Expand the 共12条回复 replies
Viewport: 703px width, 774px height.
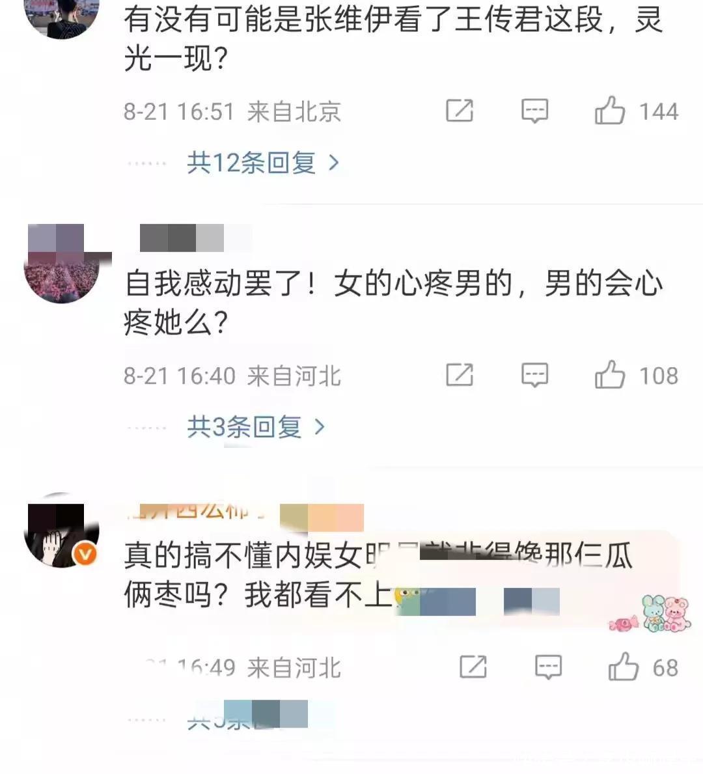[263, 162]
